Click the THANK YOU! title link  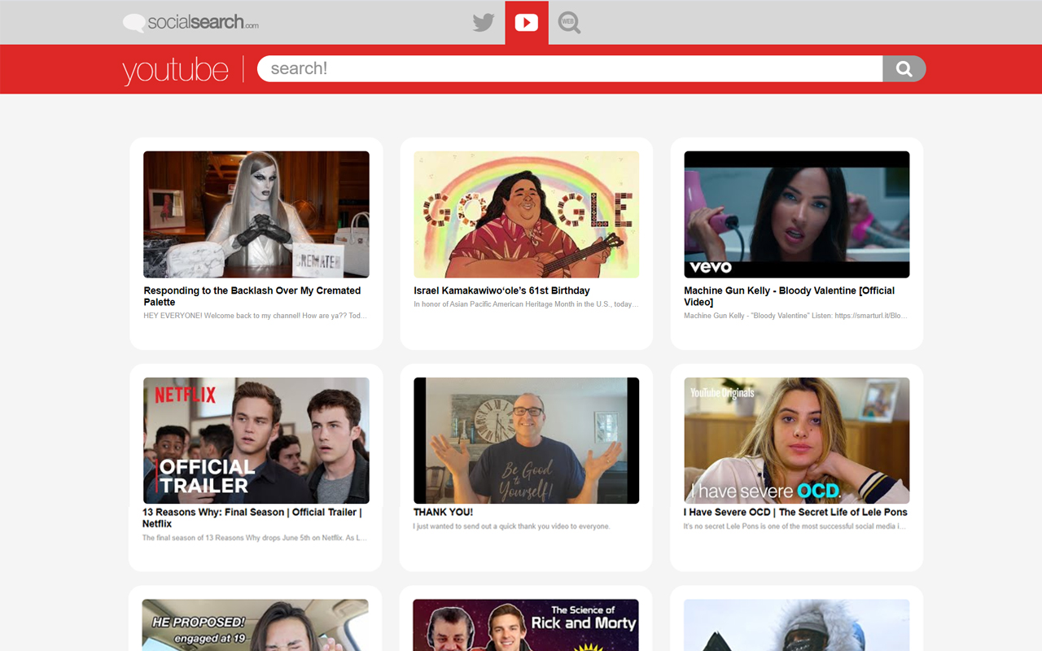[443, 512]
